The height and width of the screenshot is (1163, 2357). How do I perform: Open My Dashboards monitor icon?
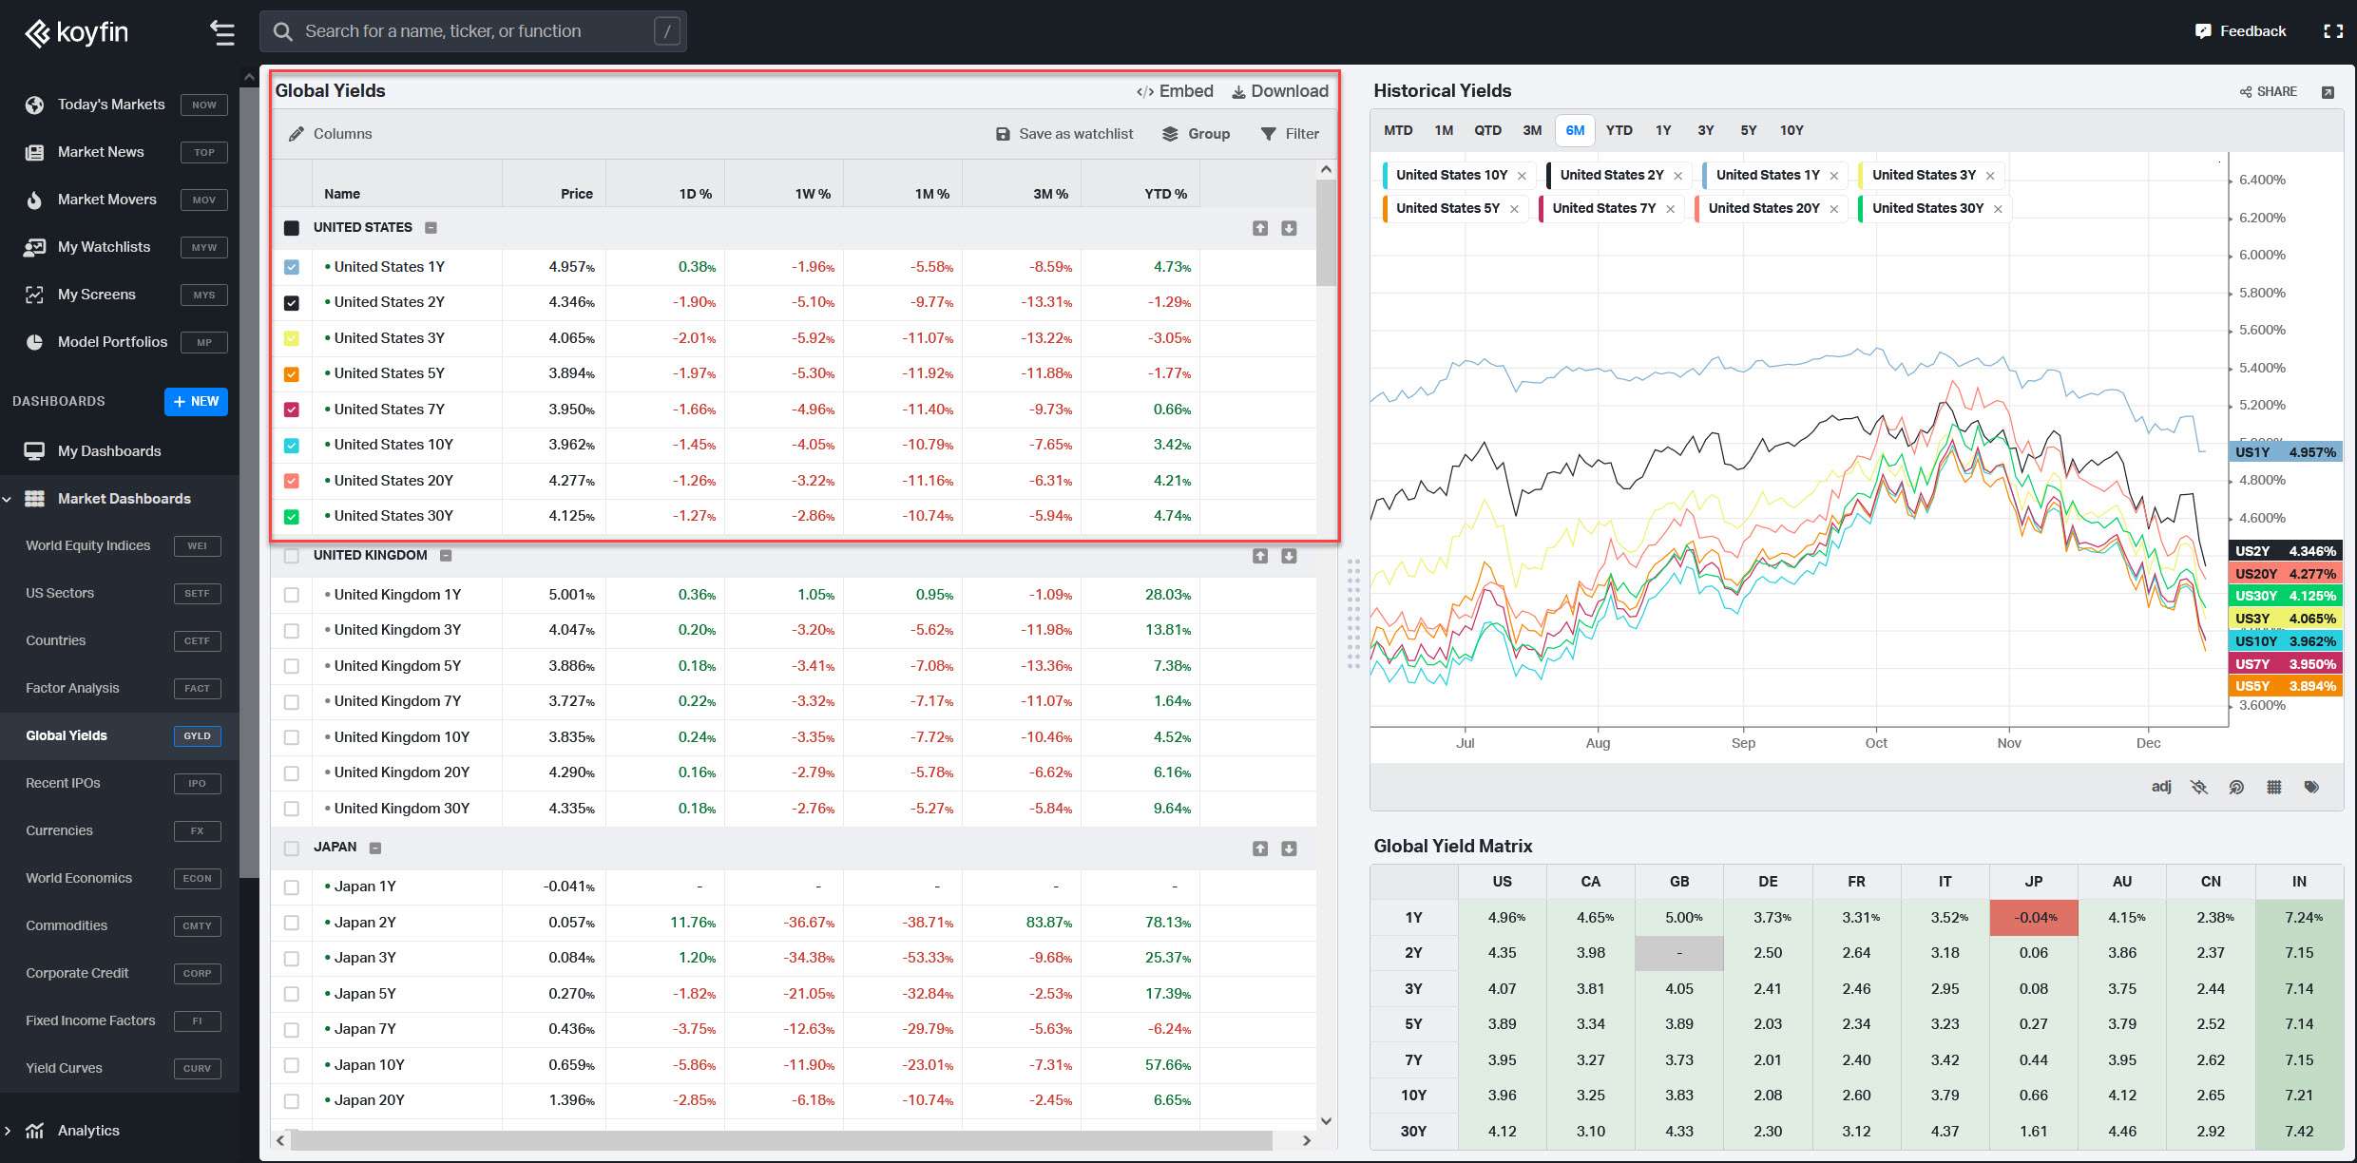(35, 451)
